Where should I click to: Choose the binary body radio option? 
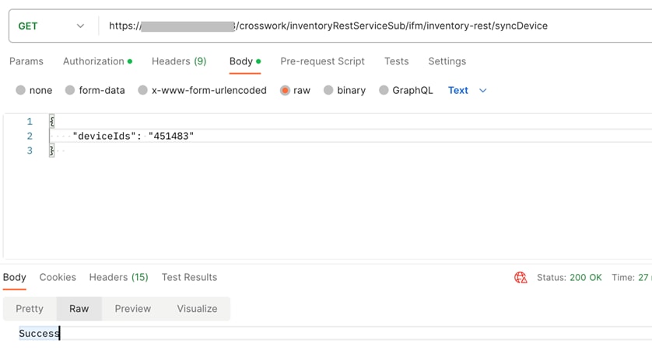(x=328, y=91)
